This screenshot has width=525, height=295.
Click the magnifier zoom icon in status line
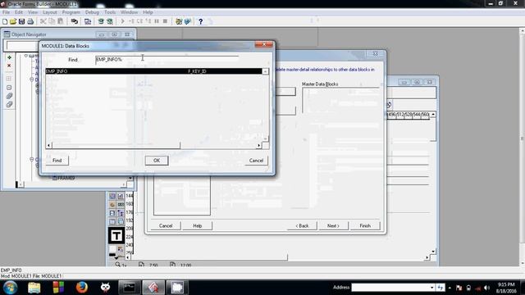point(118,265)
